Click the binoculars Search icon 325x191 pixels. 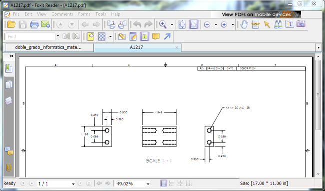pyautogui.click(x=278, y=24)
